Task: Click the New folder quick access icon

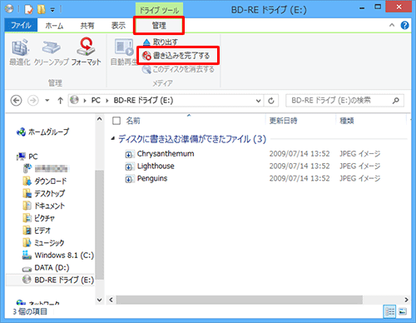Action: (x=41, y=9)
